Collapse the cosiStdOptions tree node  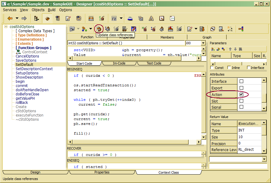(6, 26)
